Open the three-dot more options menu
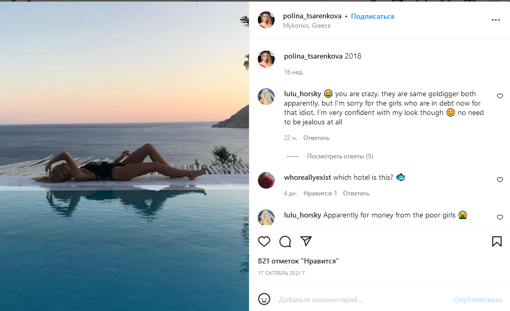Viewport: 510px width, 311px height. pyautogui.click(x=496, y=20)
